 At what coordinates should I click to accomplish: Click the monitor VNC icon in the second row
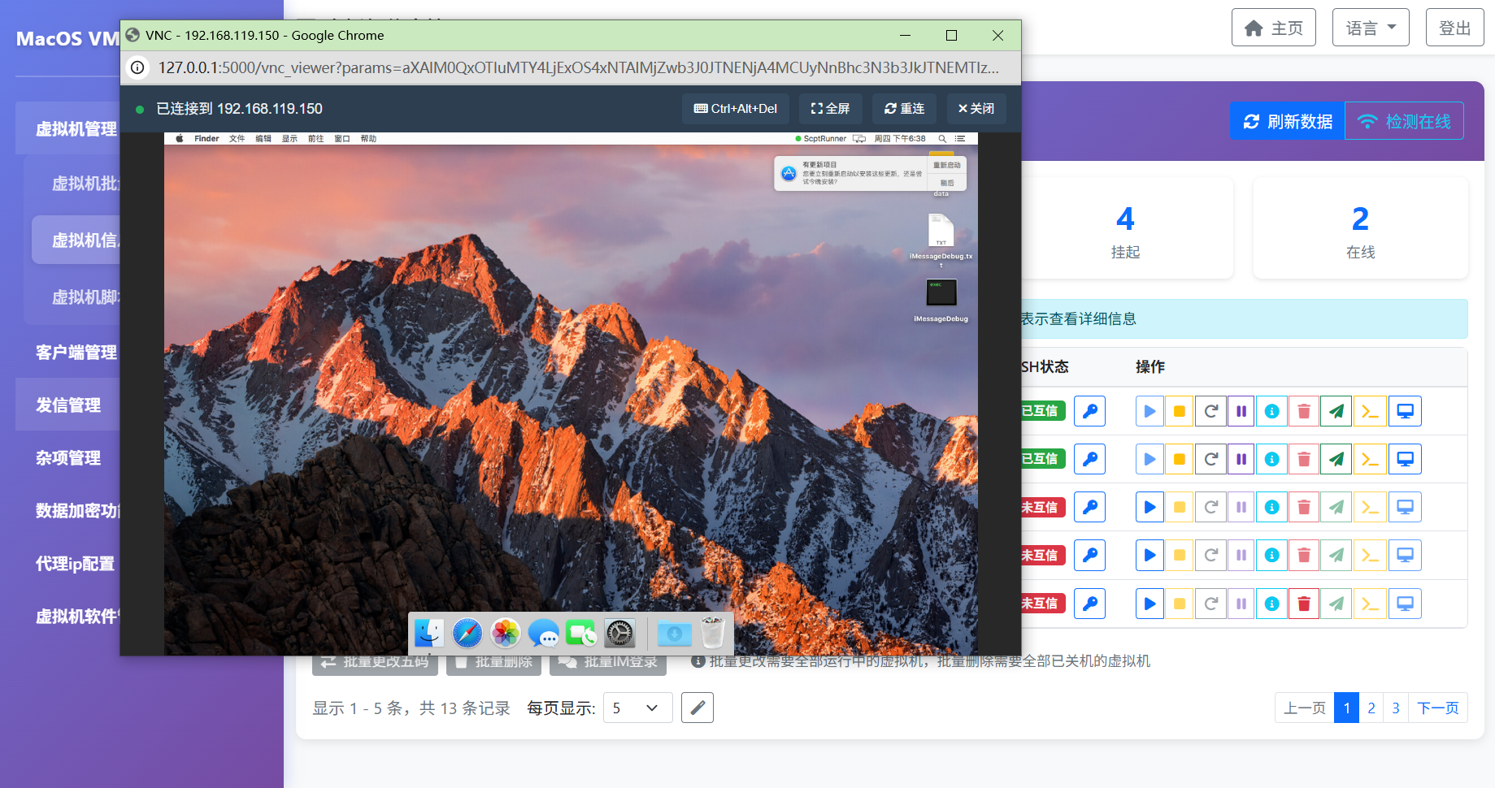pos(1405,459)
